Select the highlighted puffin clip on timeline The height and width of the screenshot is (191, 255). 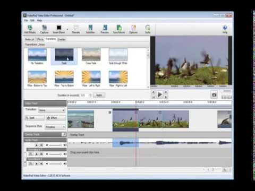click(x=125, y=120)
